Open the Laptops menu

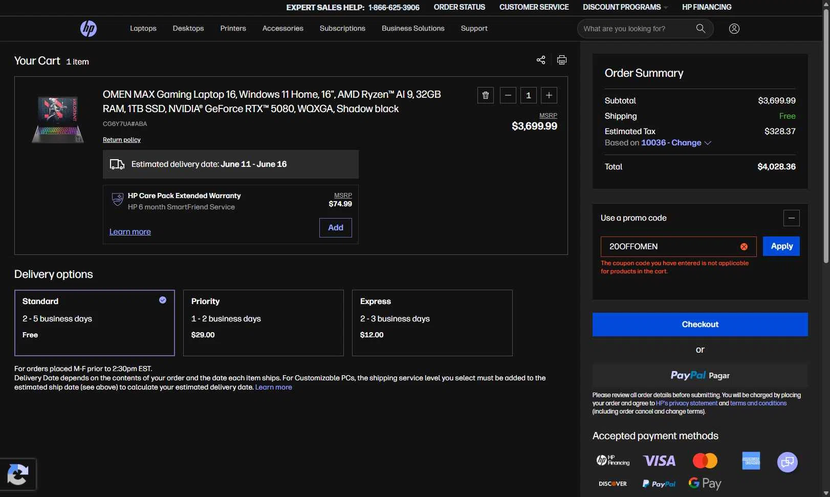click(x=143, y=28)
